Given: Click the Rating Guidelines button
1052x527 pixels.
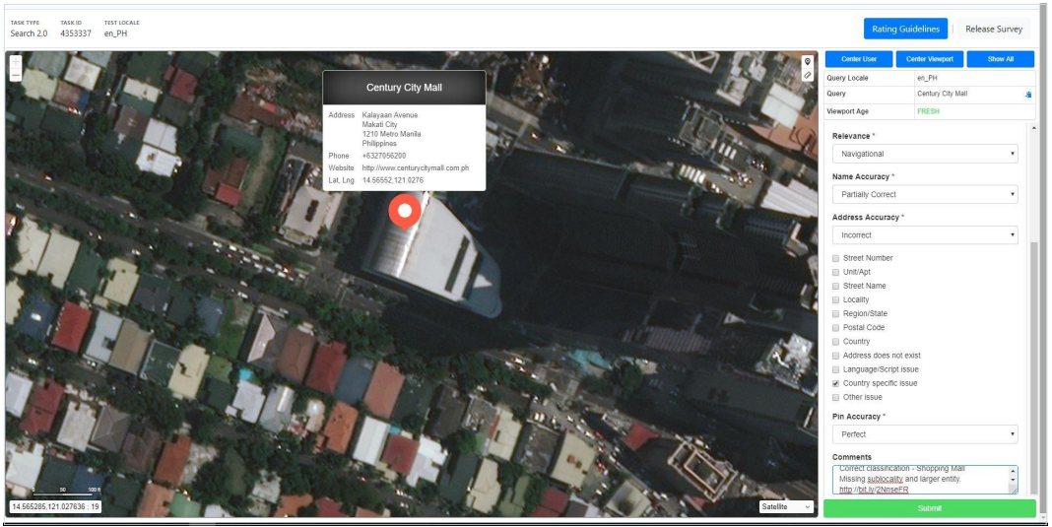Looking at the screenshot, I should [906, 29].
